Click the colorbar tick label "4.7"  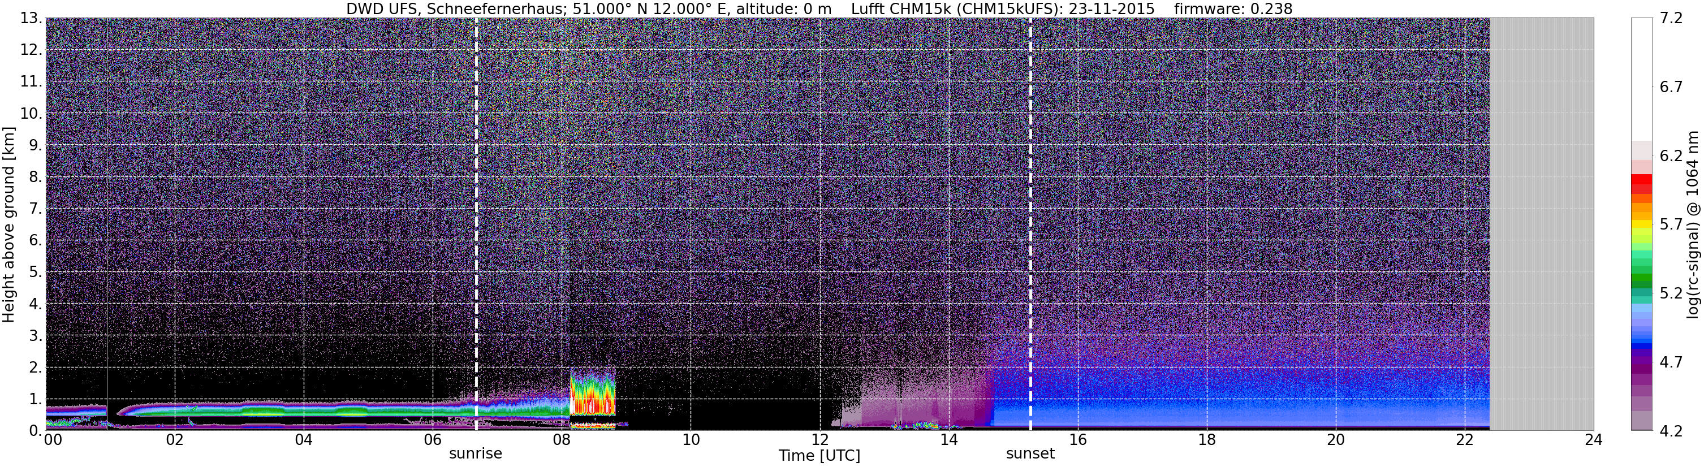(1672, 362)
